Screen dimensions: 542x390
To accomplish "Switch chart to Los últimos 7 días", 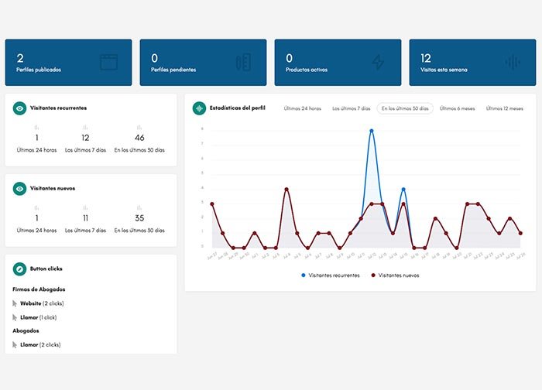I will tap(351, 108).
